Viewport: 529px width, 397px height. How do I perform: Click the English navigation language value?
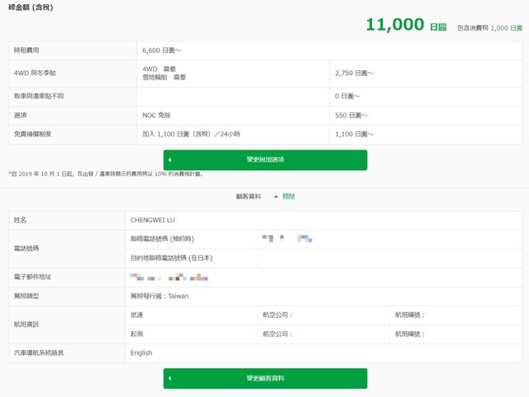tap(141, 352)
